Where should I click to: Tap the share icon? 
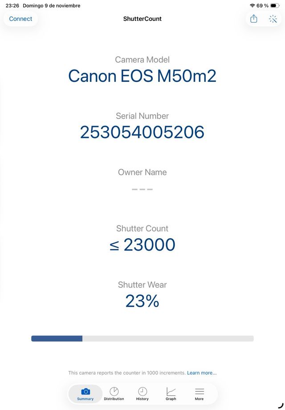(x=254, y=19)
